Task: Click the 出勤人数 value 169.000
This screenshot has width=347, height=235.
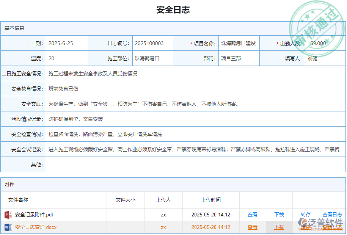Action: pyautogui.click(x=318, y=43)
